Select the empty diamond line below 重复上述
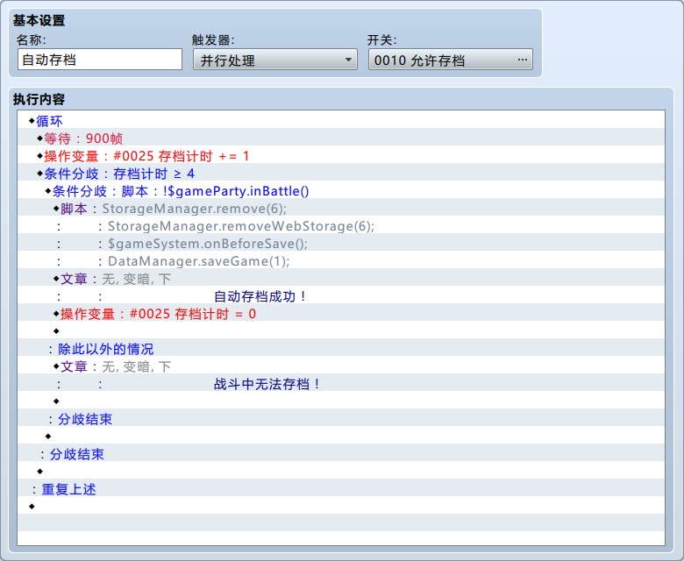The image size is (684, 561). pos(341,505)
